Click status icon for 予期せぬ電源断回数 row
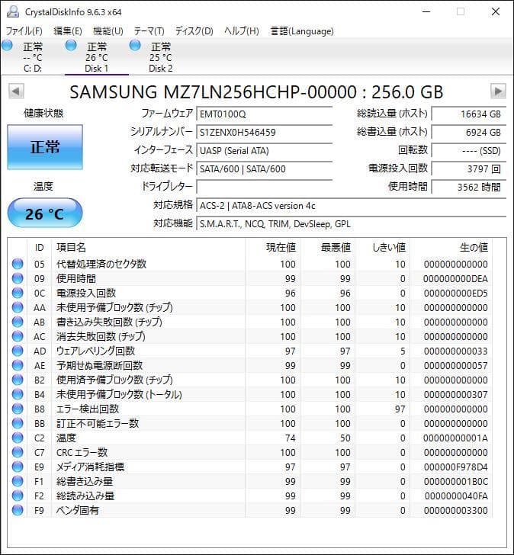The height and width of the screenshot is (555, 514). (18, 365)
